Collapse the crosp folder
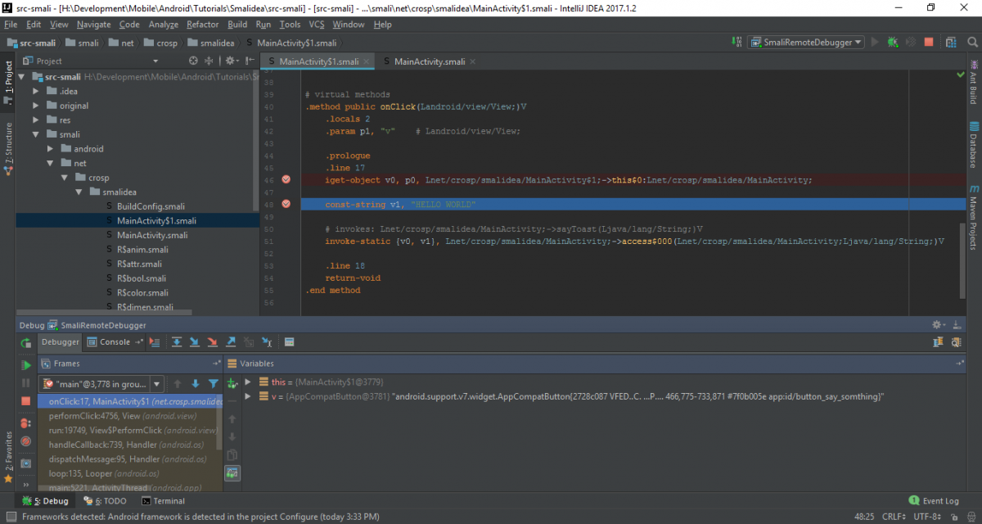 point(65,178)
